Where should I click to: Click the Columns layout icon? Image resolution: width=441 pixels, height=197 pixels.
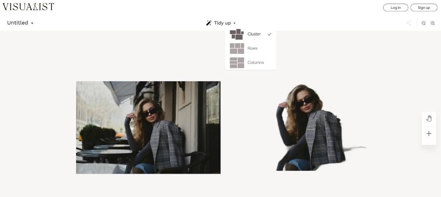237,63
